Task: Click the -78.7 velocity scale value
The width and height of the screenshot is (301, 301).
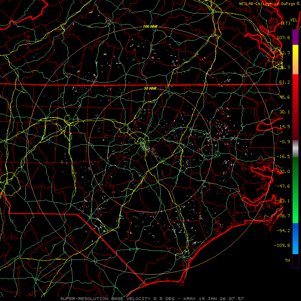Action: (x=283, y=216)
